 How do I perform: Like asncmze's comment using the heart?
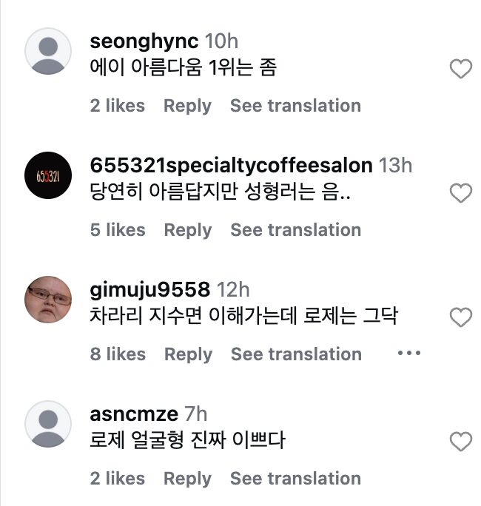(461, 442)
